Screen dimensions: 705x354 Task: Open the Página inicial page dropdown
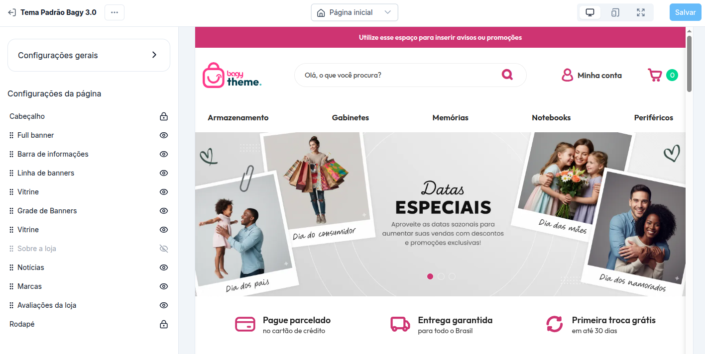354,12
